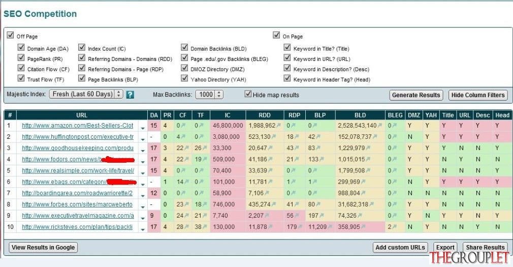The width and height of the screenshot is (513, 267).
Task: Expand dropdown arrow for ricksteves.com row
Action: pos(143,229)
